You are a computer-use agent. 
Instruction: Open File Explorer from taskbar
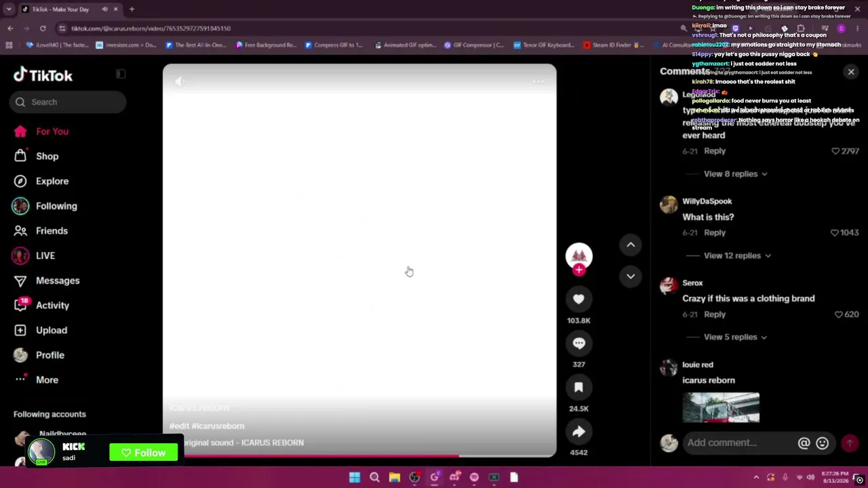click(394, 477)
